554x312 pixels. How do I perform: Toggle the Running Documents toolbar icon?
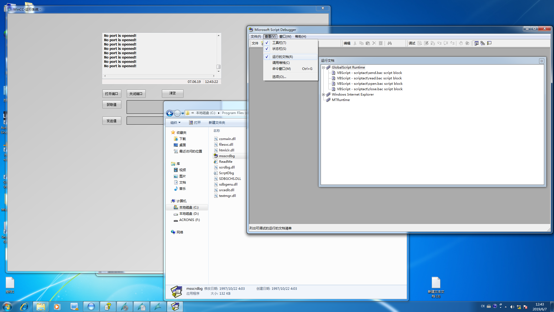tap(476, 43)
